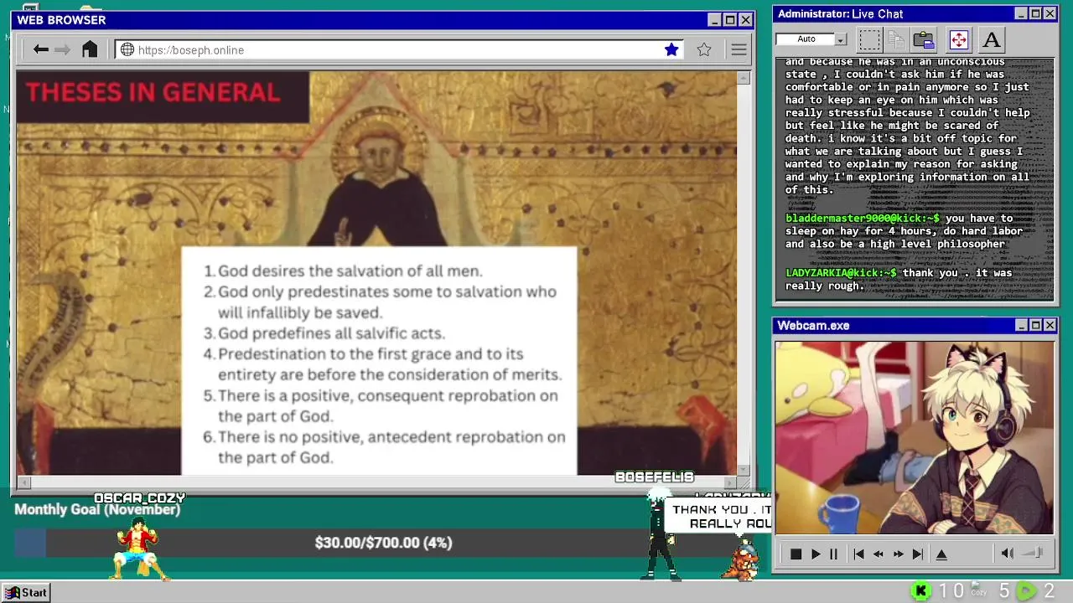The width and height of the screenshot is (1073, 603).
Task: Open the browser home page
Action: (90, 49)
